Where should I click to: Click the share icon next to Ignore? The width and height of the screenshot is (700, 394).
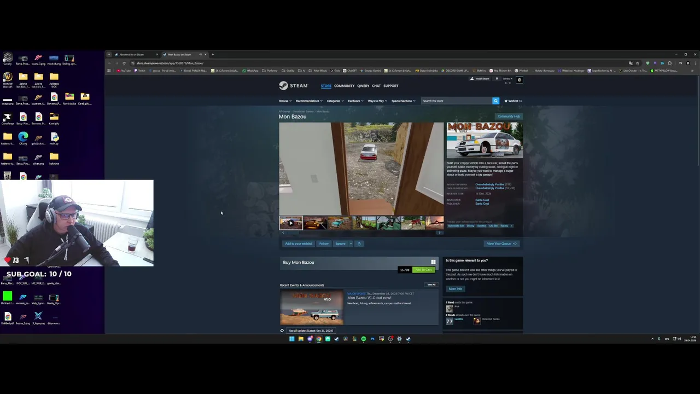[359, 244]
